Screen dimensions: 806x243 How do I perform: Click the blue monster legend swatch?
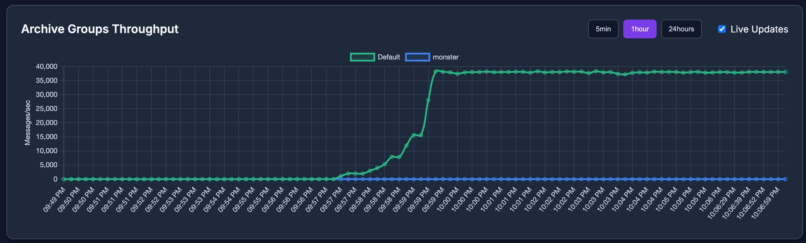coord(417,57)
